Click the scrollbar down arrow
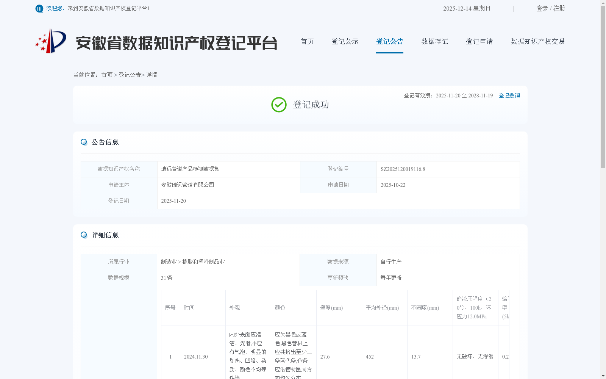Image resolution: width=606 pixels, height=379 pixels. 603,376
